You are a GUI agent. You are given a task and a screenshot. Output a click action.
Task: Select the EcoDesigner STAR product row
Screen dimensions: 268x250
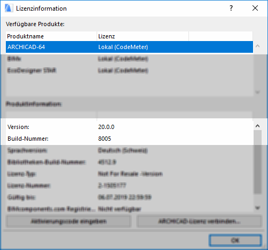[x=129, y=70]
